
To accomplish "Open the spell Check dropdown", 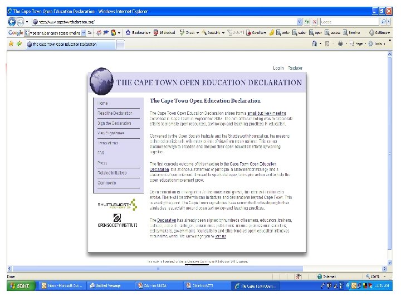I will click(189, 32).
